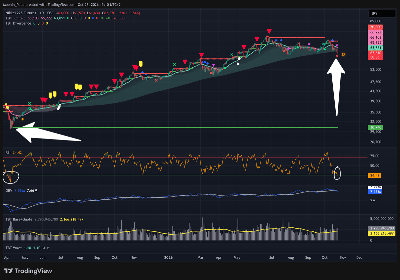Select the Nikkei 225 Futures symbol title
The height and width of the screenshot is (280, 400).
[24, 13]
